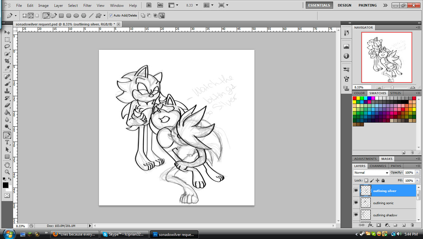
Task: Launch Adobe Bridge from the top bar
Action: (x=149, y=5)
